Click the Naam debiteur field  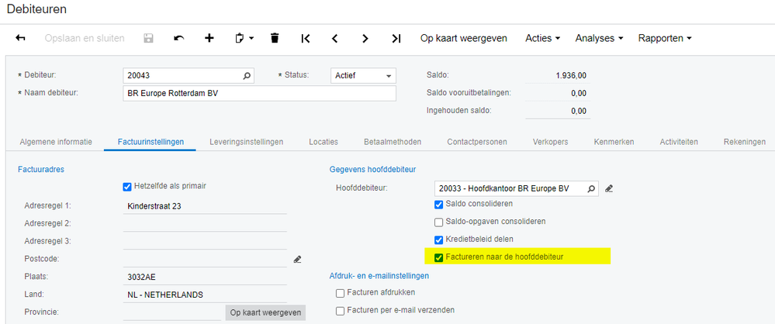point(259,93)
